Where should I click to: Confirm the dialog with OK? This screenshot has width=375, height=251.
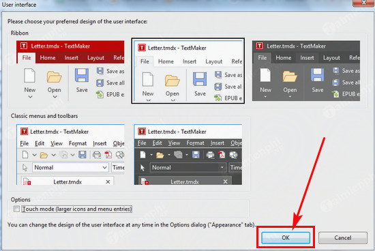pos(286,237)
